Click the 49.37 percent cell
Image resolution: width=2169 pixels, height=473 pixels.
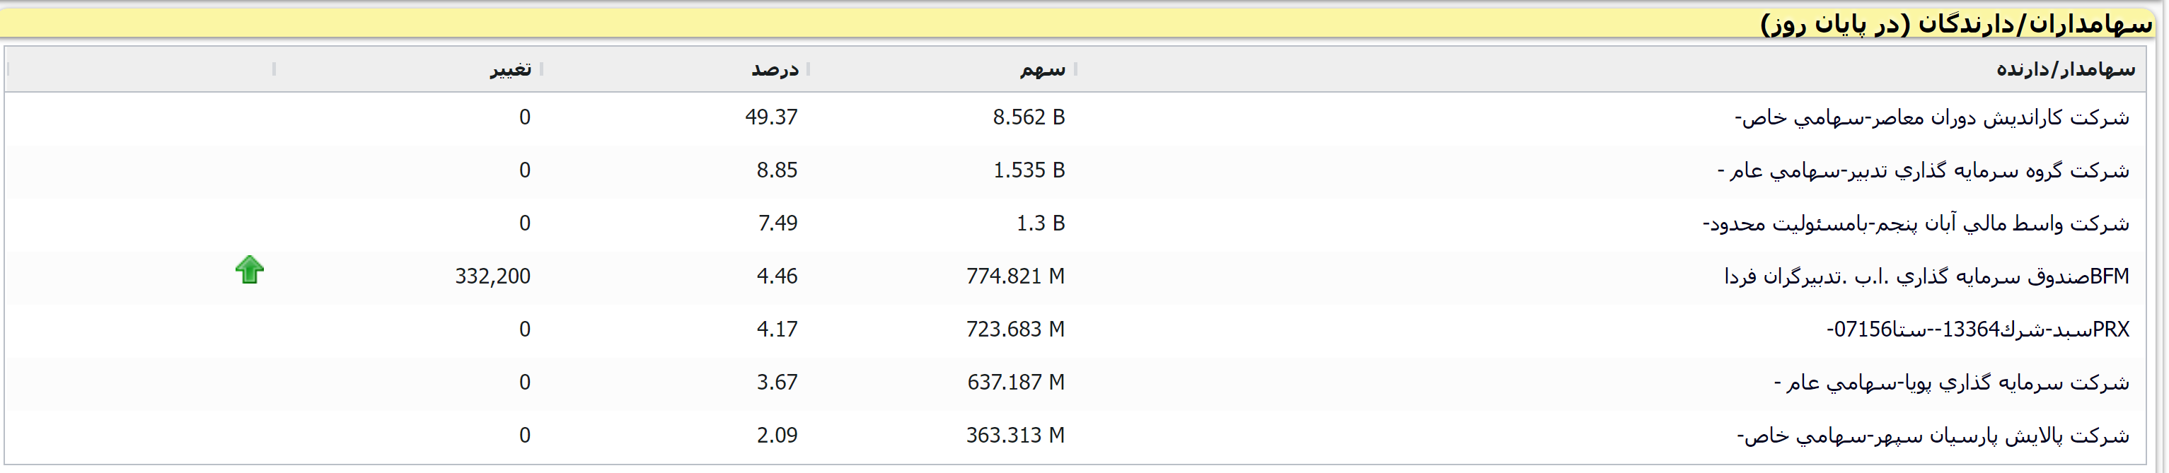770,118
